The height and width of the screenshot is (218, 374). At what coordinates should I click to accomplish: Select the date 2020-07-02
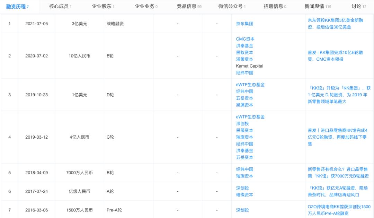(x=36, y=56)
